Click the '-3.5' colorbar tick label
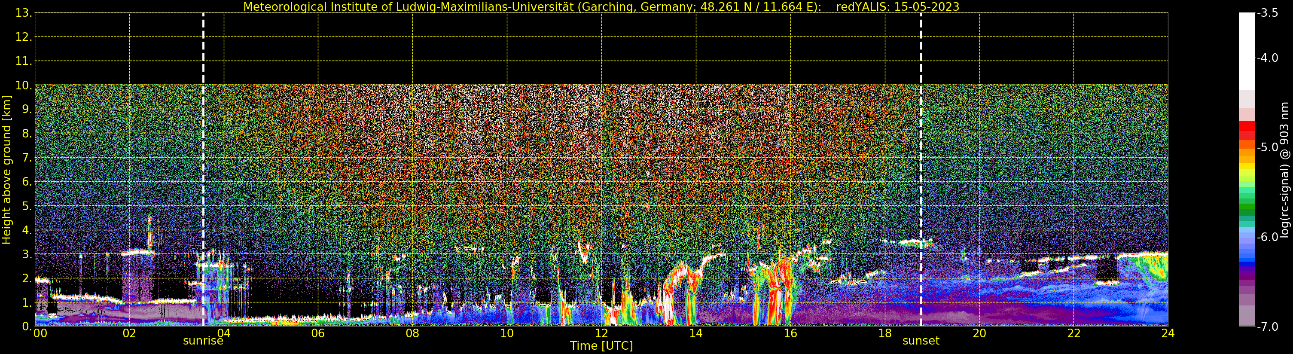Image resolution: width=1293 pixels, height=354 pixels. coord(1268,13)
